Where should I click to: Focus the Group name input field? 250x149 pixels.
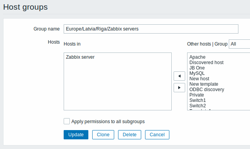pos(151,29)
